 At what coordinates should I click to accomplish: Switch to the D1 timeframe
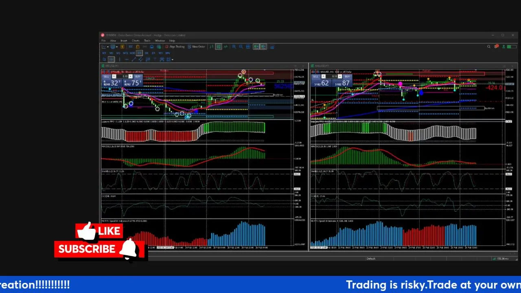(x=153, y=53)
